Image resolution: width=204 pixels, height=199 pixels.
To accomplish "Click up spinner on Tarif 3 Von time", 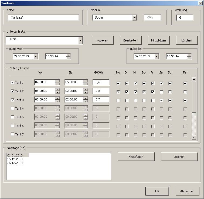I will [57, 98].
